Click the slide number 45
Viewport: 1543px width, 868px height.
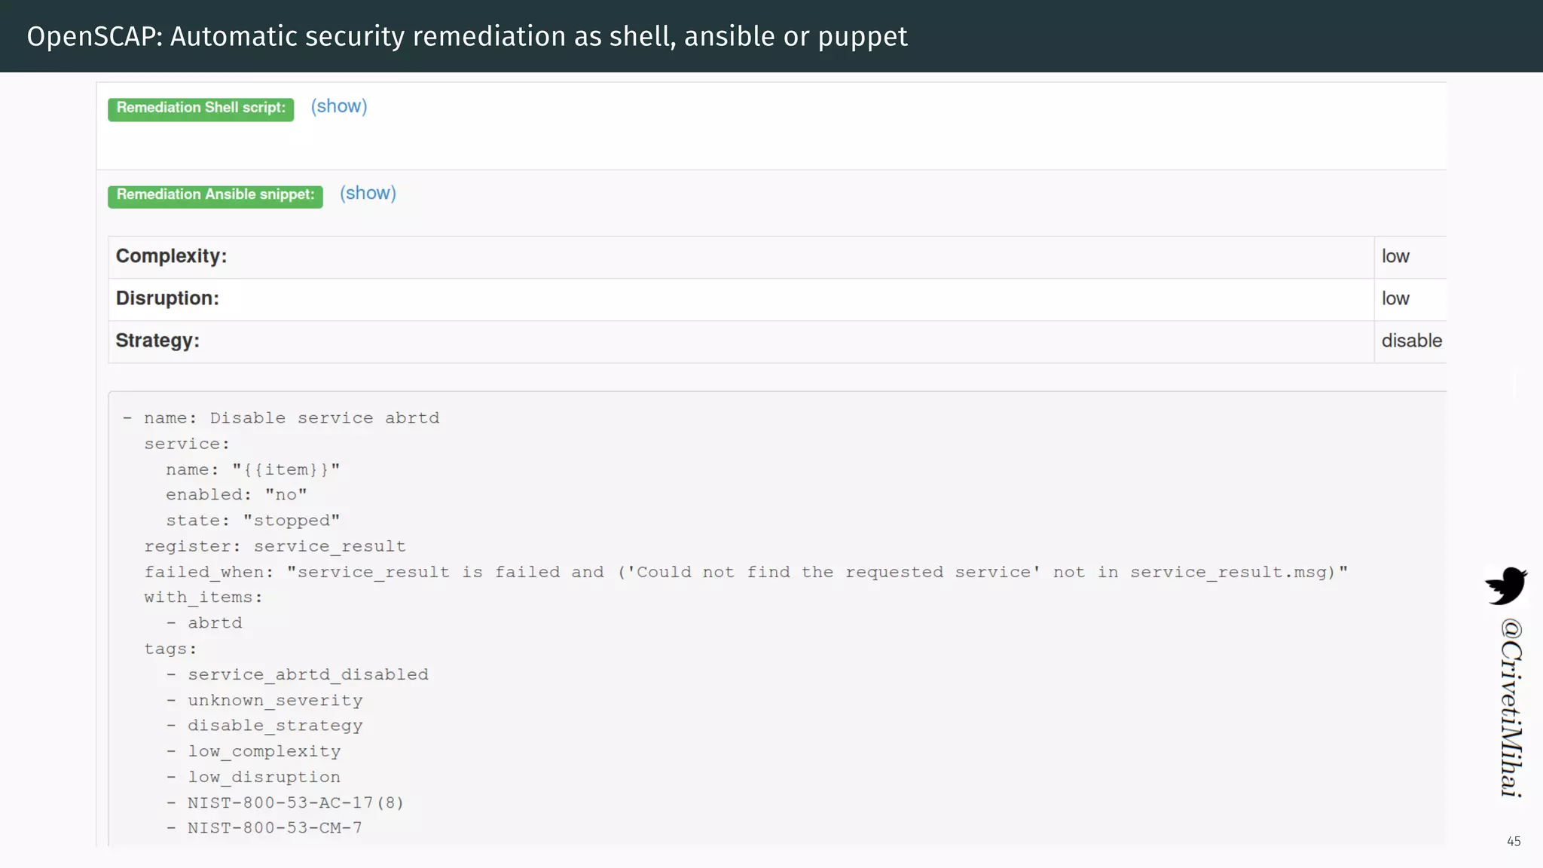1514,842
